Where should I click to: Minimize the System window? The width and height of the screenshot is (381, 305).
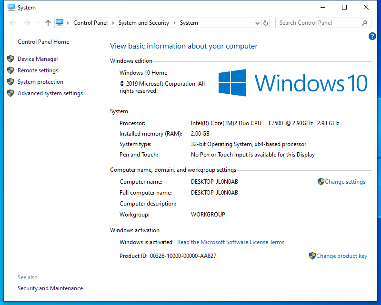[323, 7]
